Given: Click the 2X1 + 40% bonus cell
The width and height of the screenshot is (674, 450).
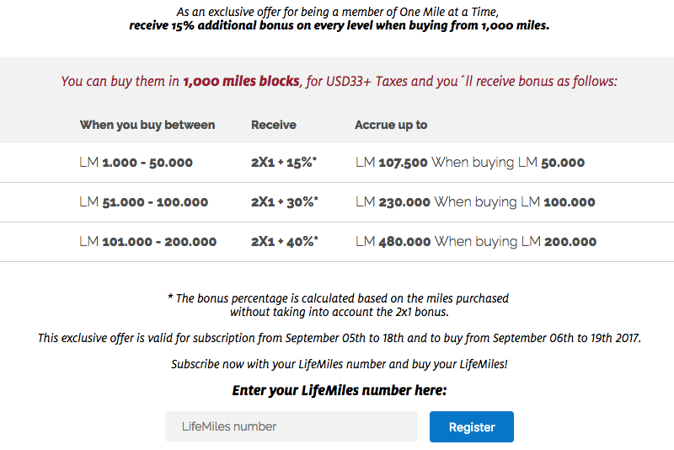Looking at the screenshot, I should click(285, 242).
